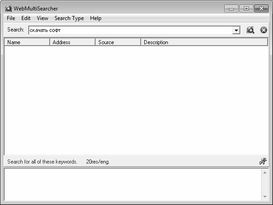Image resolution: width=273 pixels, height=205 pixels.
Task: Open the Edit menu
Action: [26, 18]
